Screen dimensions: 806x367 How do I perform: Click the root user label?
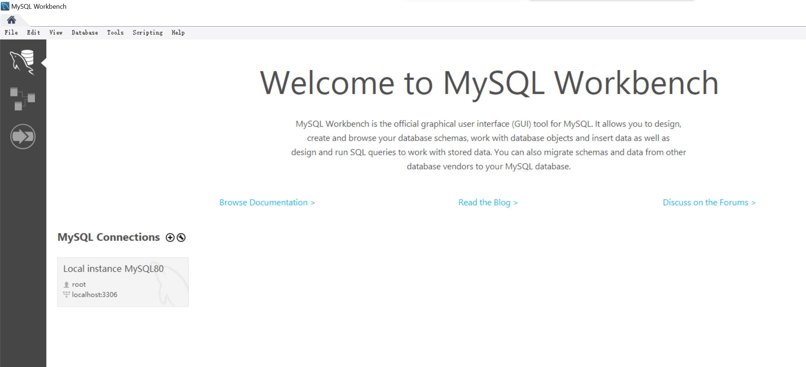79,284
